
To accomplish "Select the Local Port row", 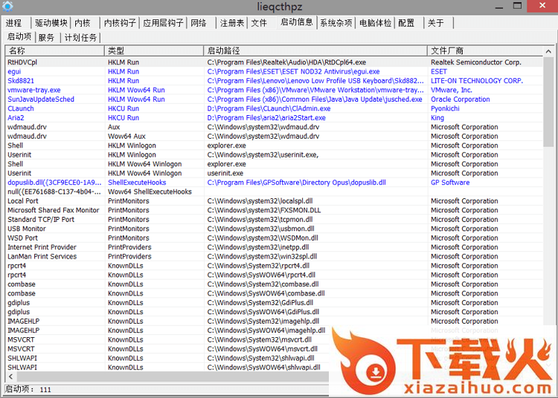I will [274, 201].
